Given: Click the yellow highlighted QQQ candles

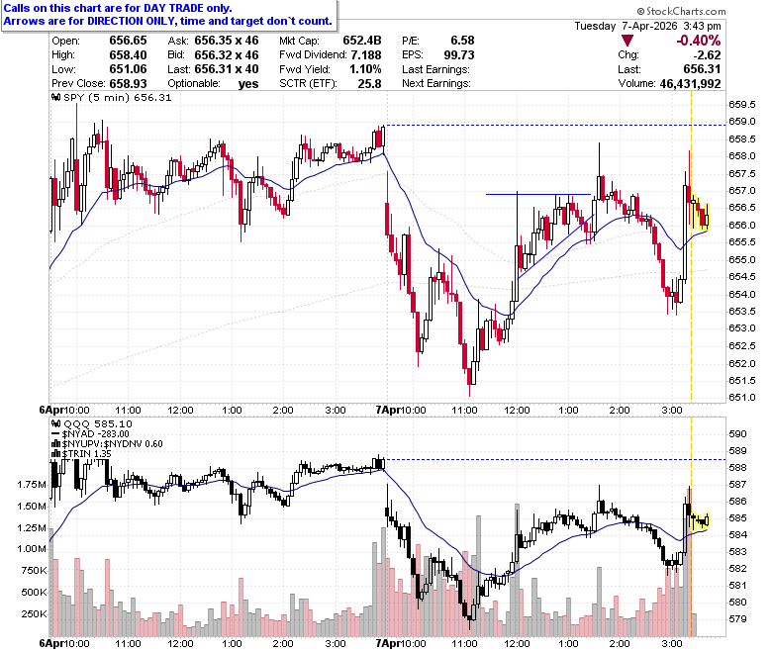Looking at the screenshot, I should pos(699,520).
